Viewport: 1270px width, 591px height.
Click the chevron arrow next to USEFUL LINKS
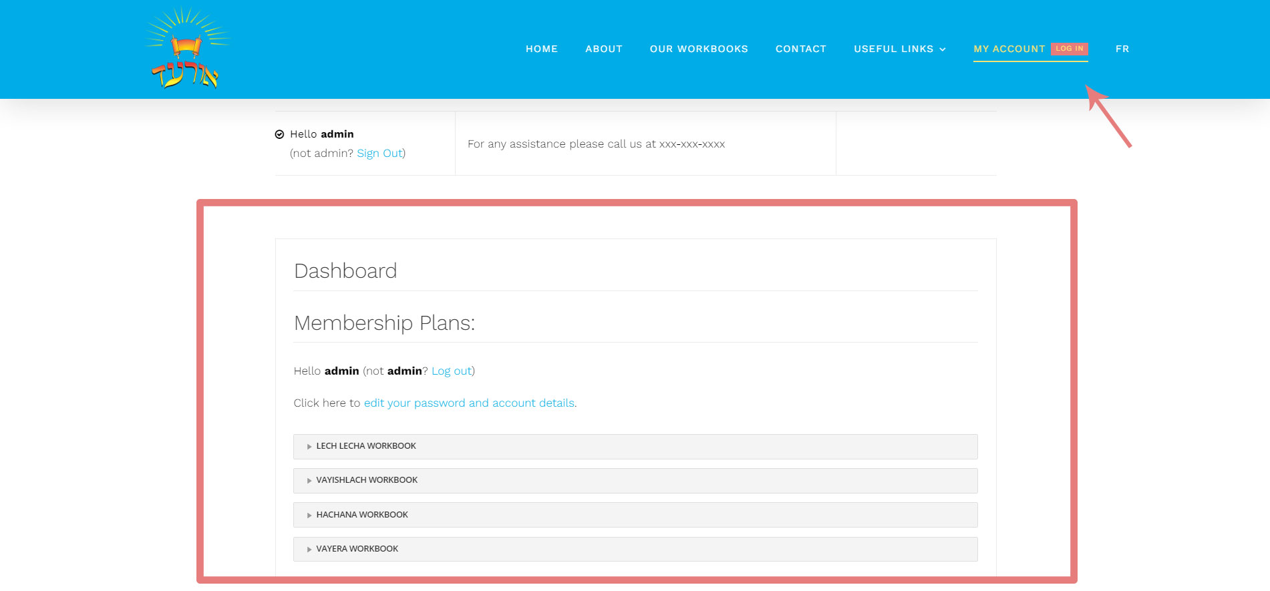(943, 49)
